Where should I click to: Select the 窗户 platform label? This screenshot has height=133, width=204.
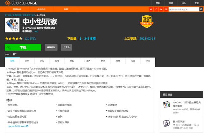tap(15, 54)
